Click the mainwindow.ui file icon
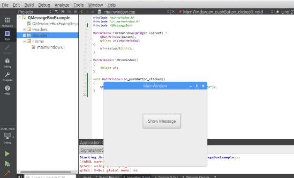294x178 pixels. pyautogui.click(x=34, y=47)
